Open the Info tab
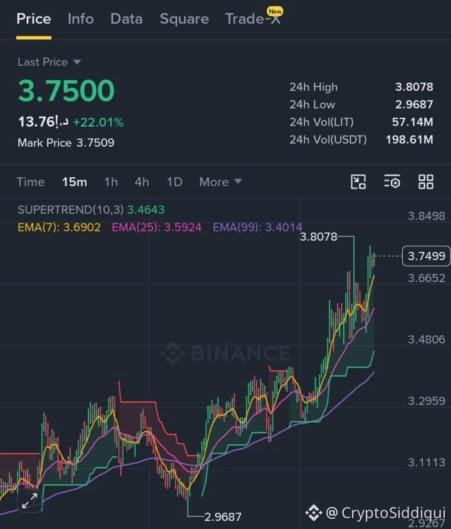Screen dimensions: 451x529 click(x=81, y=19)
